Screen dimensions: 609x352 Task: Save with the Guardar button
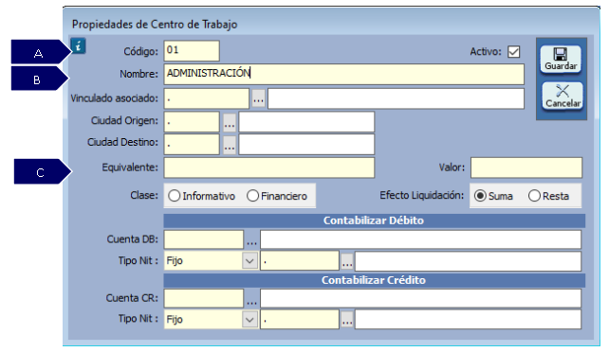click(x=561, y=59)
